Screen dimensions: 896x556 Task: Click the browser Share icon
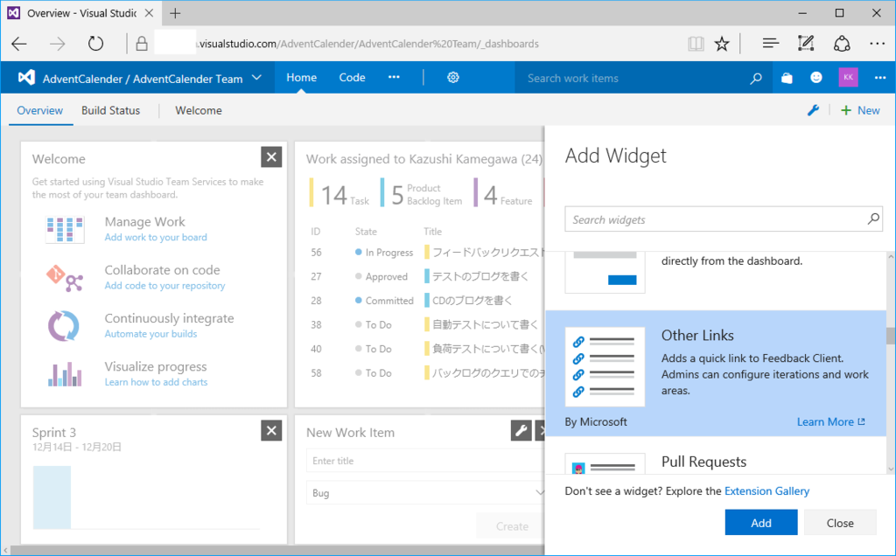coord(842,44)
